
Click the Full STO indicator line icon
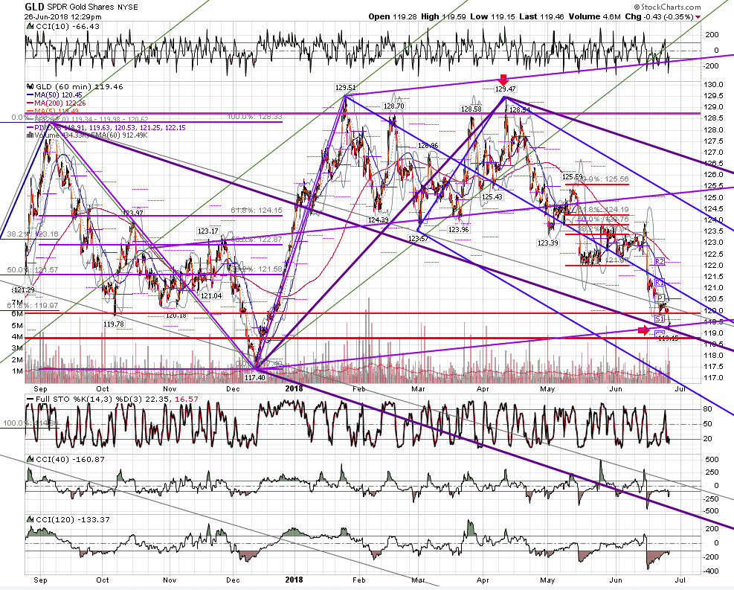30,400
